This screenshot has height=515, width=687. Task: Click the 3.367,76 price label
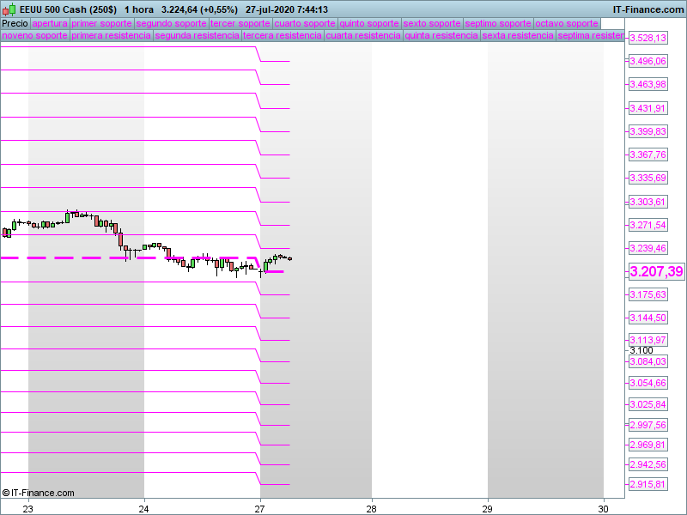pyautogui.click(x=648, y=154)
